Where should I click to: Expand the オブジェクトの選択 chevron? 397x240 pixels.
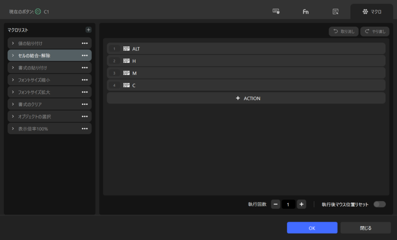point(13,117)
